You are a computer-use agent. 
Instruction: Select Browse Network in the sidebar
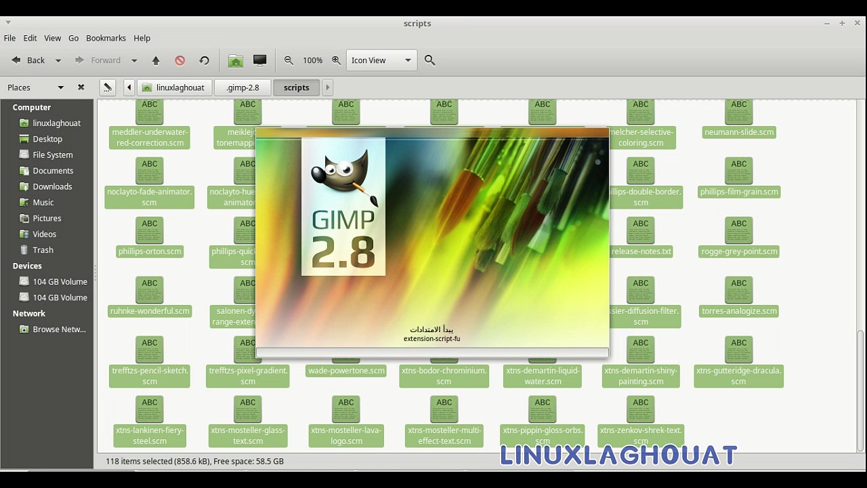tap(59, 329)
